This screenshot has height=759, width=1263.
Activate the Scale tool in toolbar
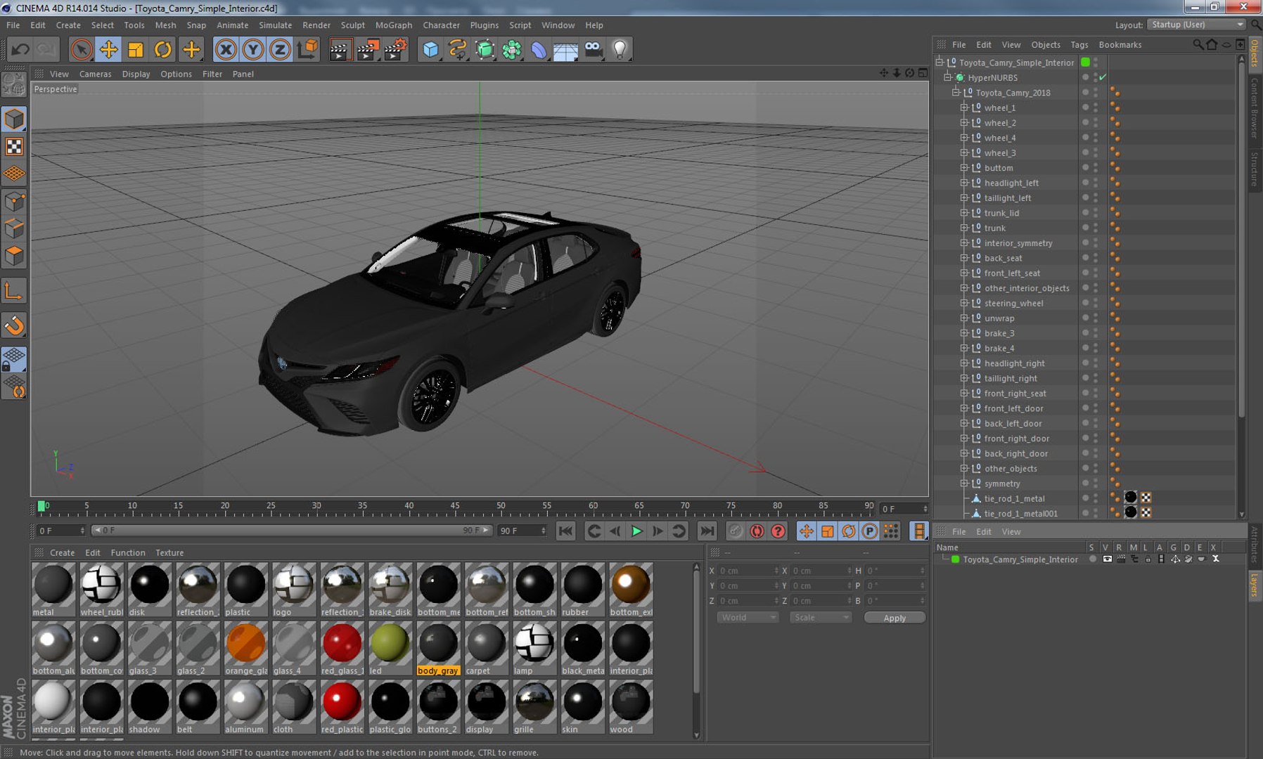(136, 49)
